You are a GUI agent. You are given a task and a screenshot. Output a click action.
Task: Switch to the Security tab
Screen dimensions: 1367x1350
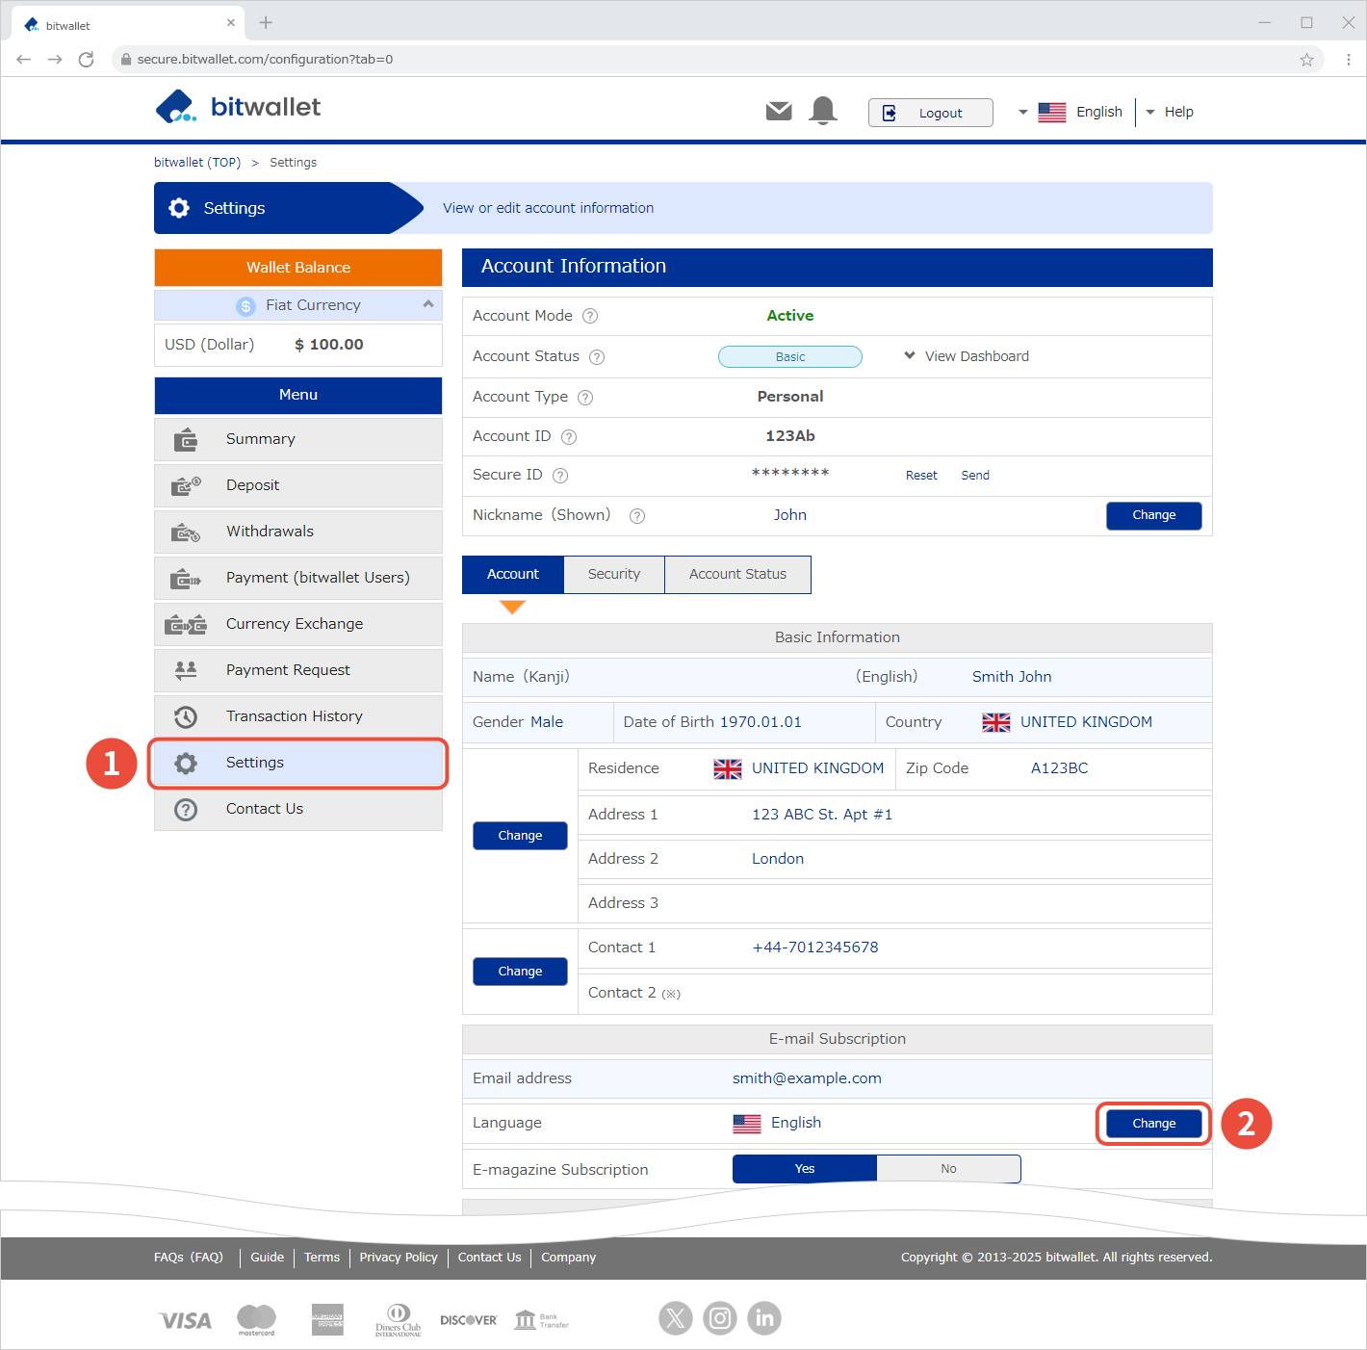614,575
